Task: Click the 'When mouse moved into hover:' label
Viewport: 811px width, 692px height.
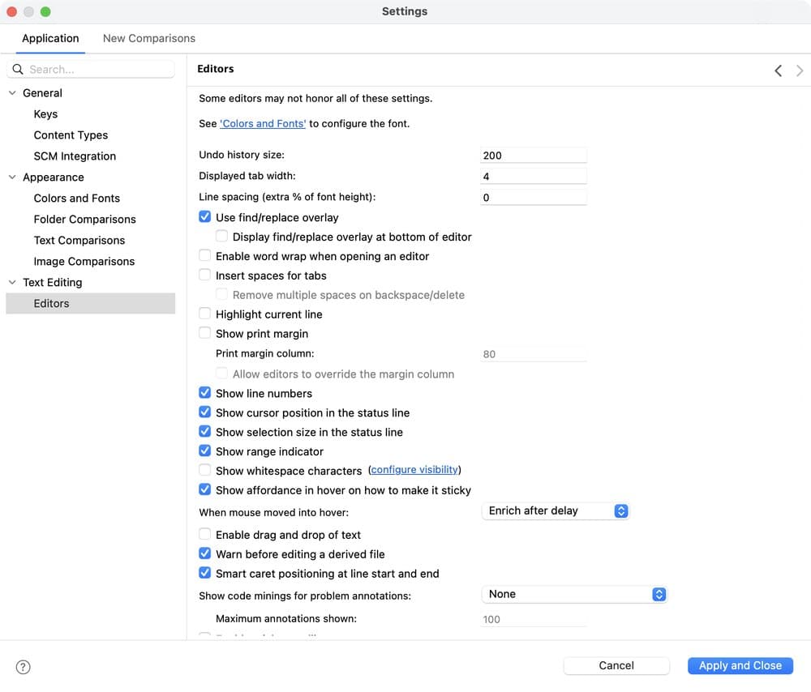Action: [273, 513]
